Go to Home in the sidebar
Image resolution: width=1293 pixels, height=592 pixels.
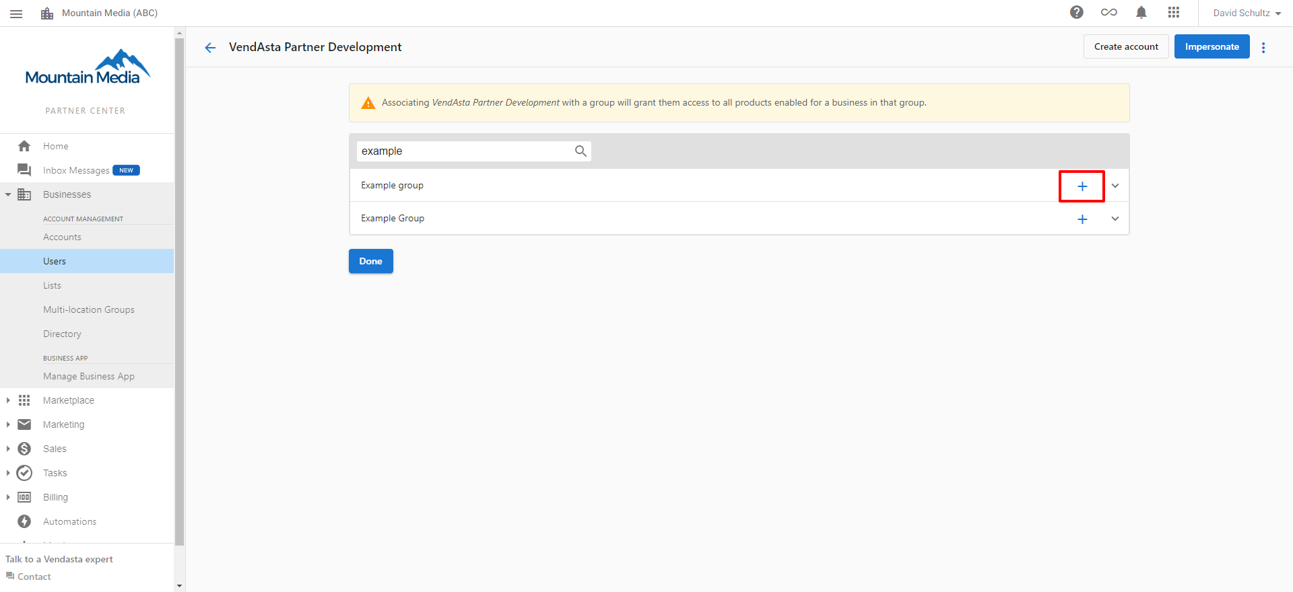[56, 146]
